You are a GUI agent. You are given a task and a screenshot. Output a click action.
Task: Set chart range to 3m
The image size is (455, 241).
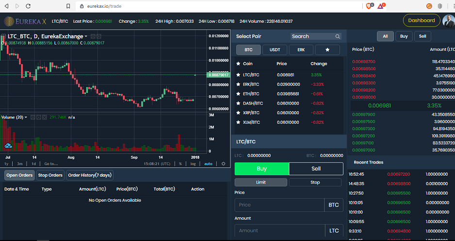(20, 164)
